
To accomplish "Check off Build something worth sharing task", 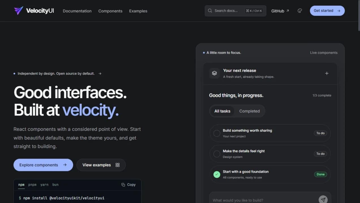I will (x=217, y=133).
